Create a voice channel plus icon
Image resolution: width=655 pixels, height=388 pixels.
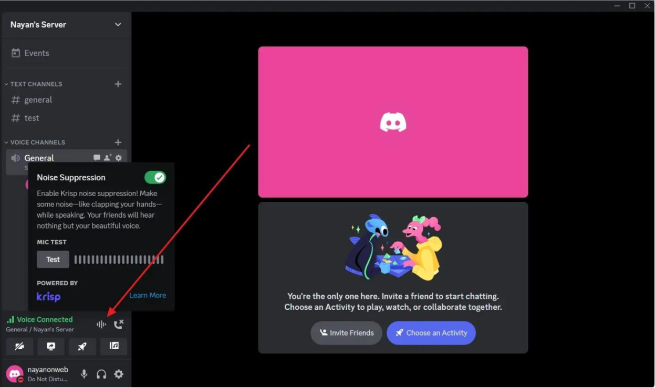[x=118, y=142]
